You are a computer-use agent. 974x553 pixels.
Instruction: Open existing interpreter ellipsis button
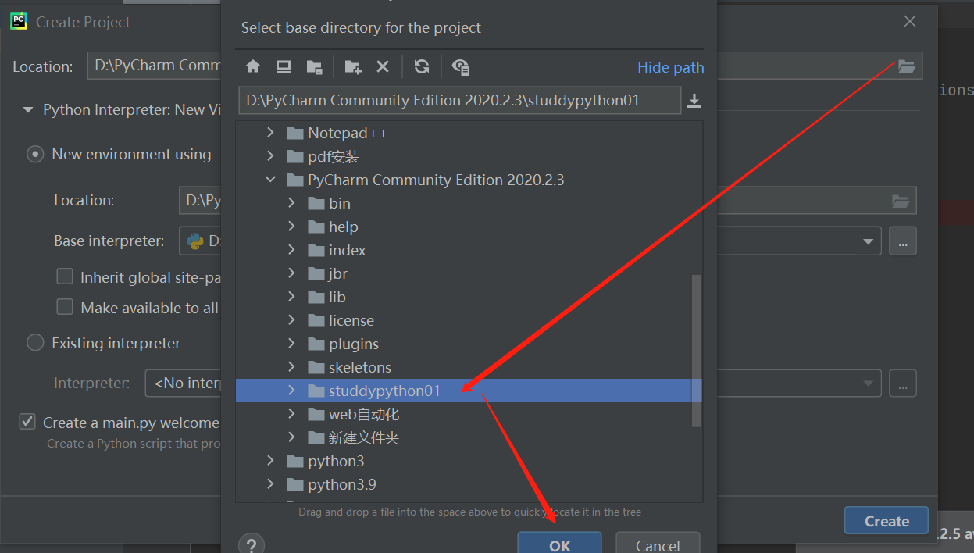902,384
